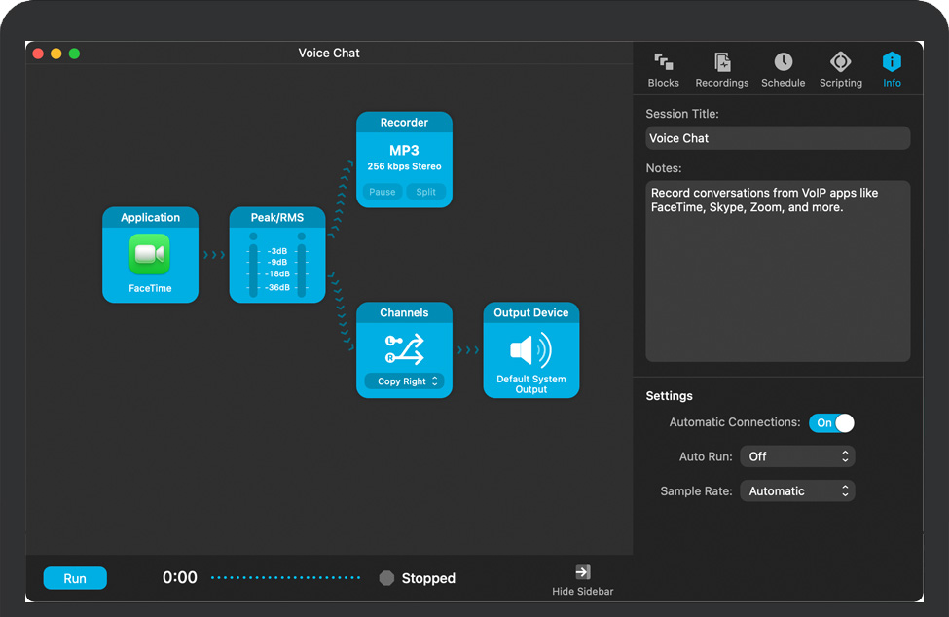Open the Blocks library tab
The height and width of the screenshot is (617, 949).
click(x=664, y=70)
